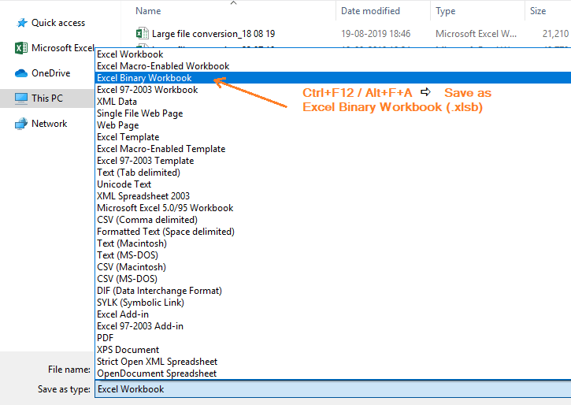Click the sort arrow above Name column
The image size is (571, 405).
pyautogui.click(x=234, y=3)
